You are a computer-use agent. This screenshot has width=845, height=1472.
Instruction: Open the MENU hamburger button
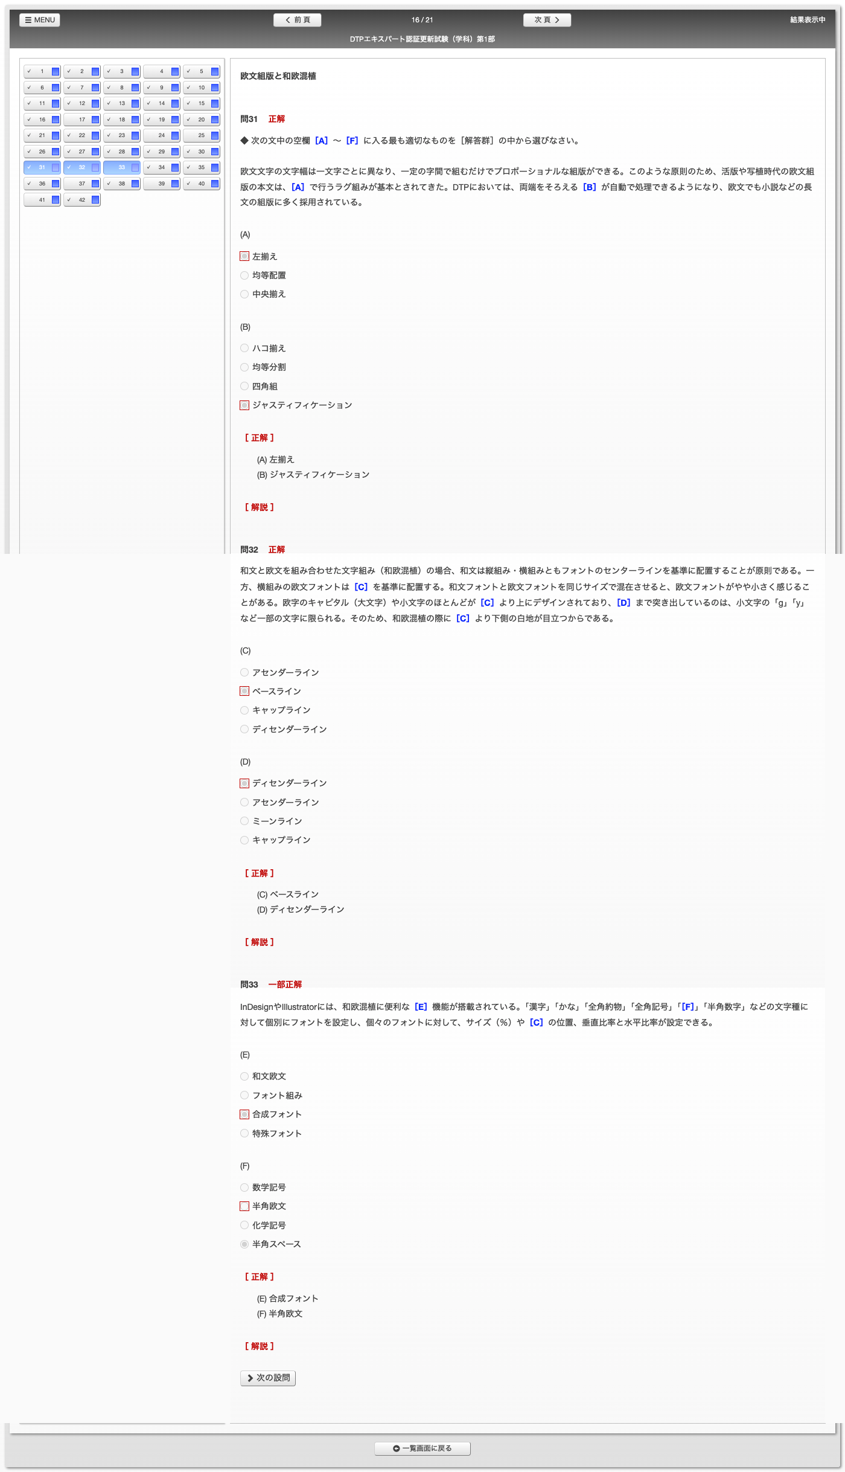pos(40,20)
